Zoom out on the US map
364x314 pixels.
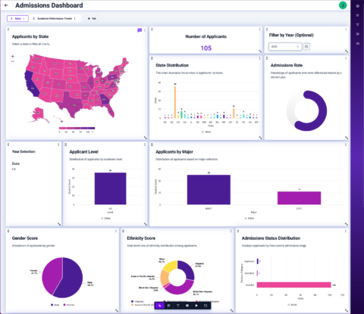(13, 61)
